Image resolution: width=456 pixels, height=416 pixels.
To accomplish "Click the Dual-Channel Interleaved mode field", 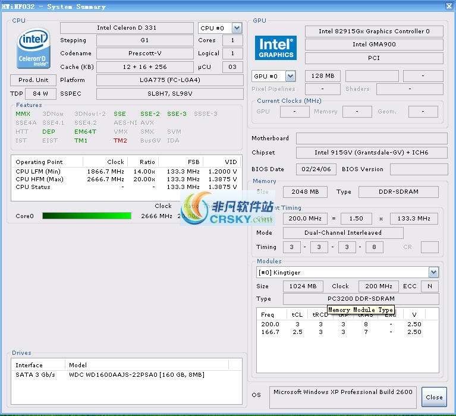I will (x=343, y=233).
